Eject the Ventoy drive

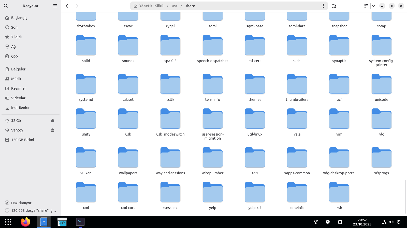point(53,130)
